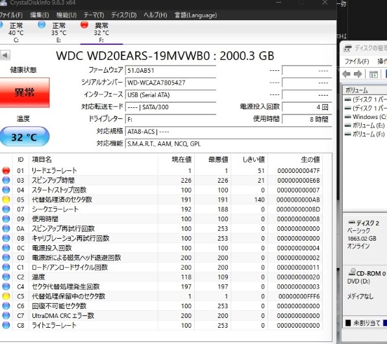387x344 pixels.
Task: Click the red status icon for attribute 01
Action: 6,170
